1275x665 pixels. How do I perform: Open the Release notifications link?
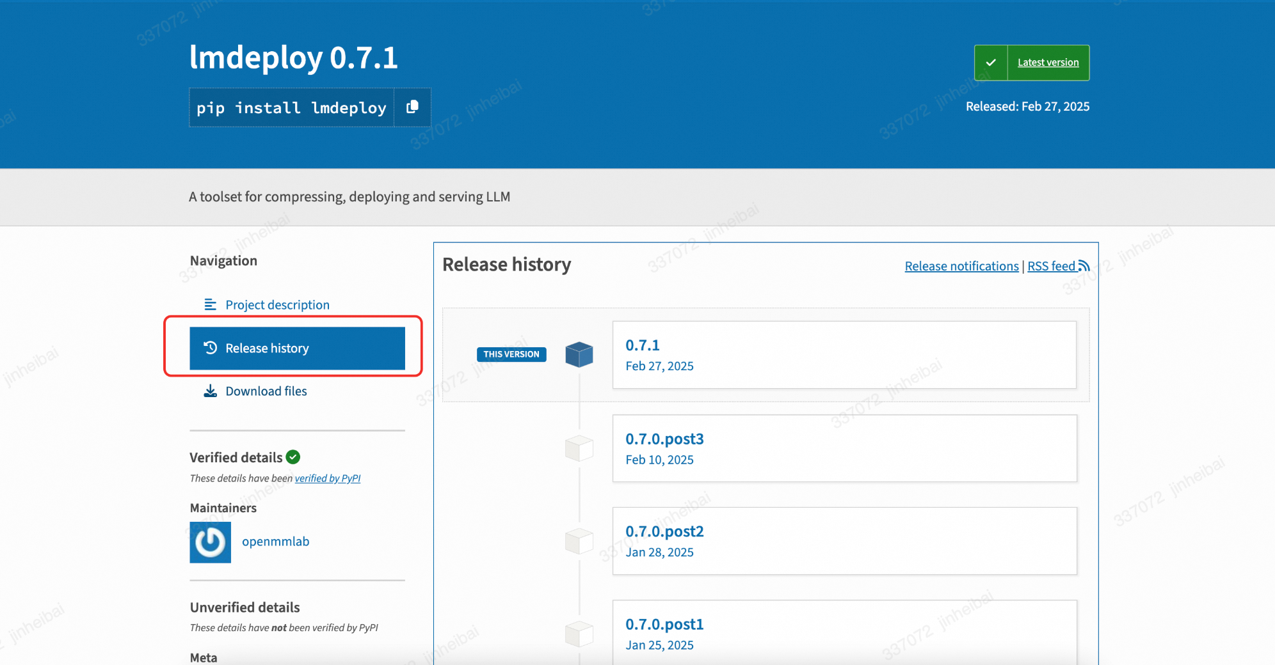[x=961, y=266]
